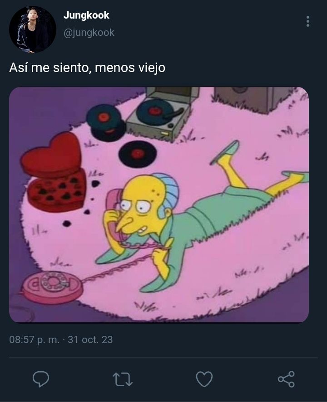Screen dimensions: 327x402
Task: Click the red heart-shaped chocolate box
Action: [53, 172]
